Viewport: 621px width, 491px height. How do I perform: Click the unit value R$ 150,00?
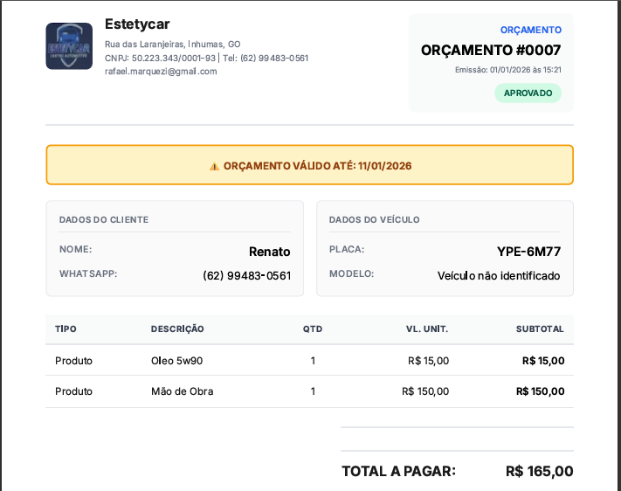(425, 391)
